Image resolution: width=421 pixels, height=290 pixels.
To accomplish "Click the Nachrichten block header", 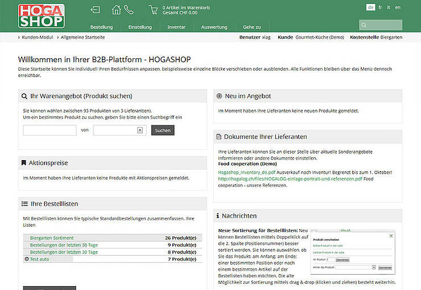I will coord(308,215).
